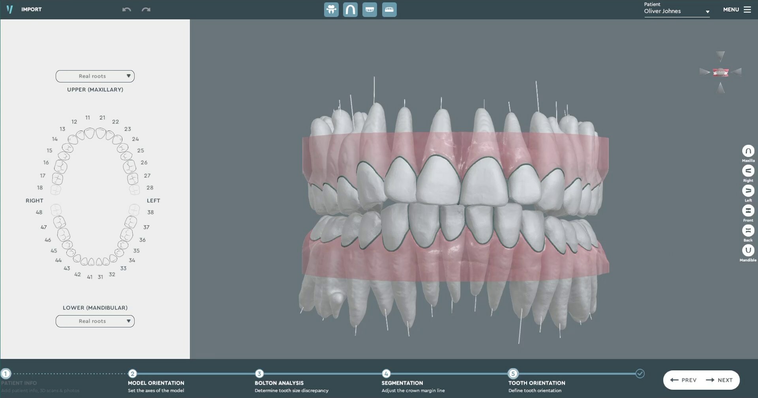Toggle the arch form icon in the top toolbar

tap(350, 9)
